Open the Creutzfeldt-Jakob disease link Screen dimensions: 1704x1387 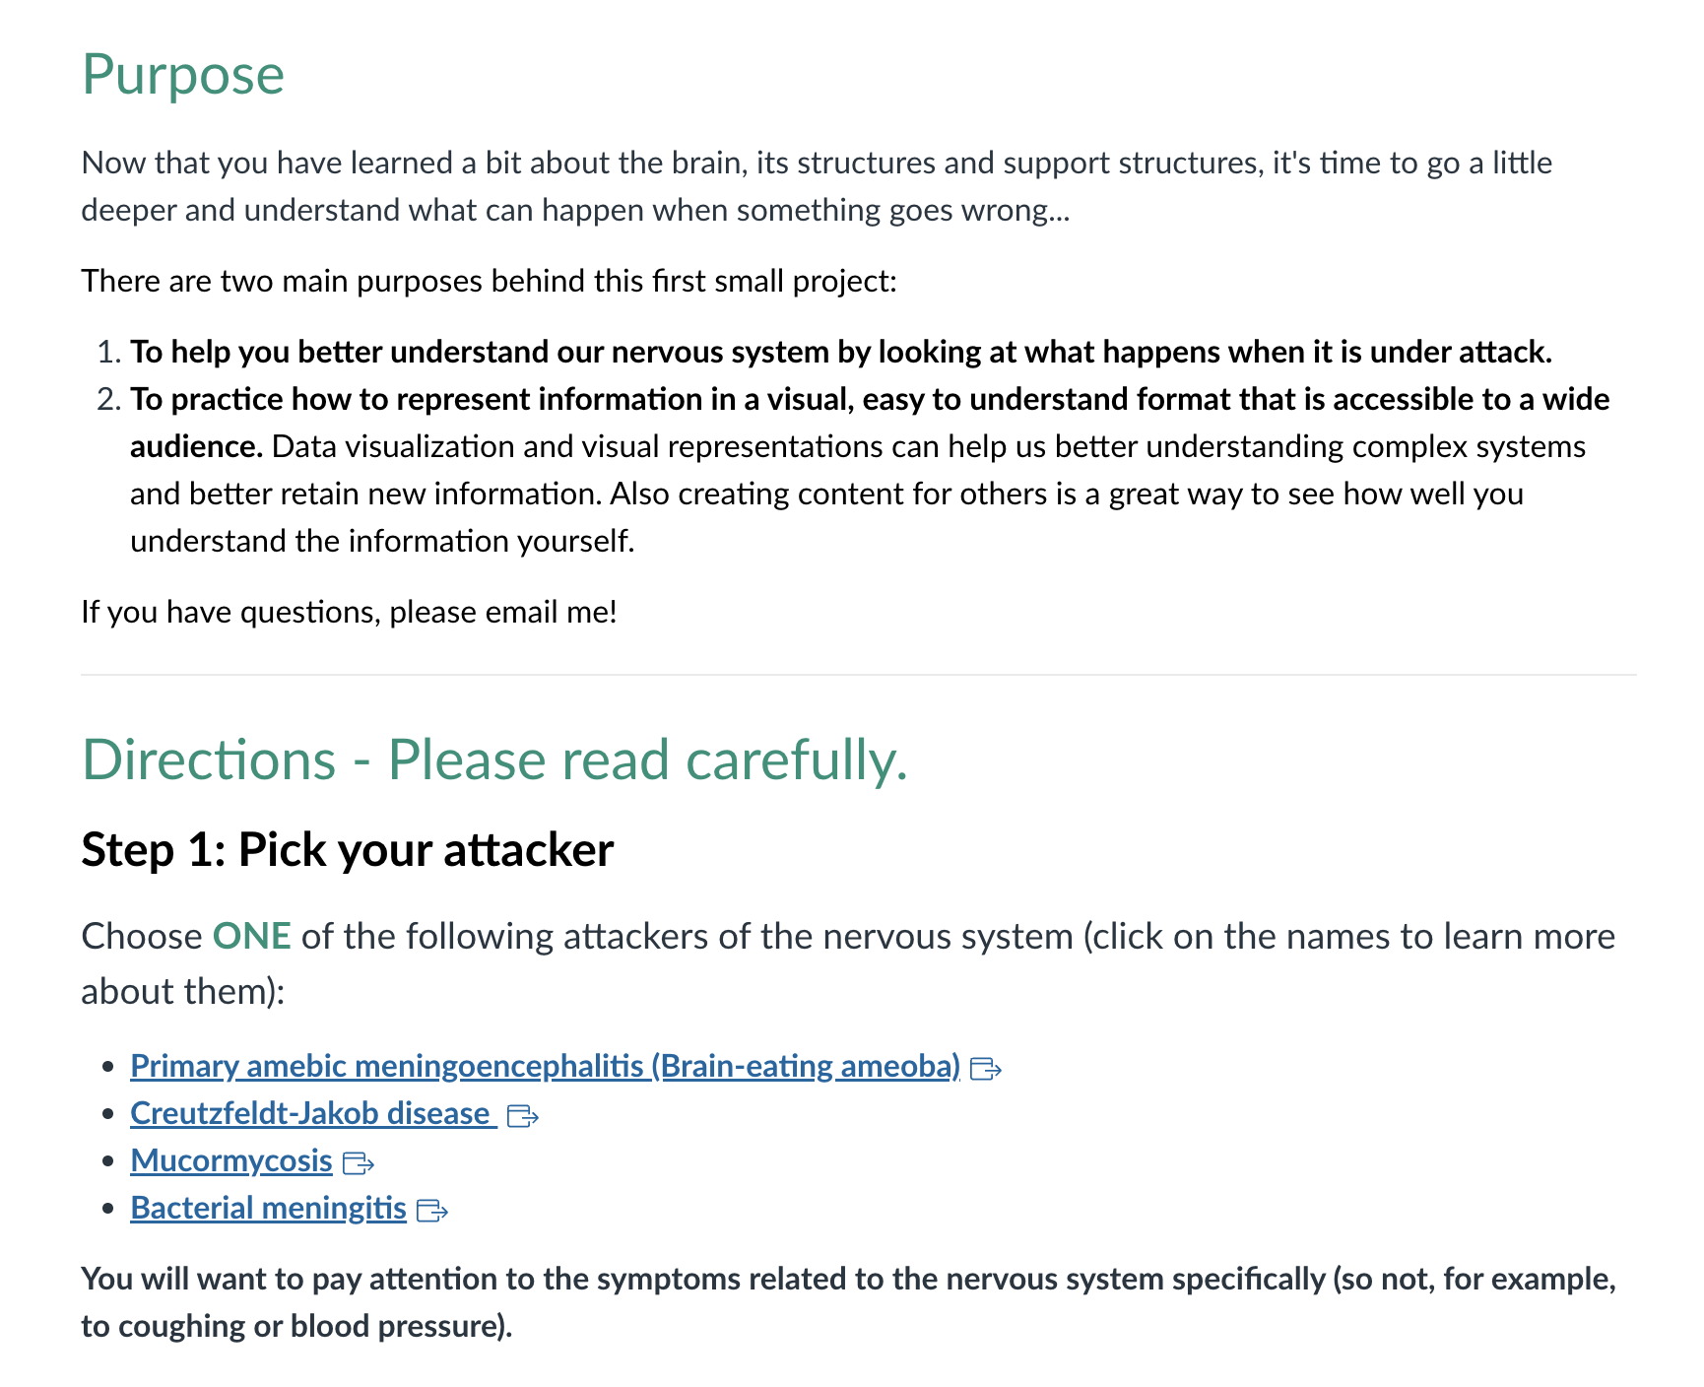point(313,1113)
